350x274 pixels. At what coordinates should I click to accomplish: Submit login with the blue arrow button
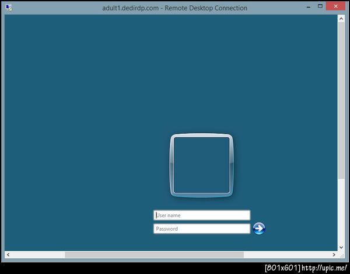click(259, 228)
